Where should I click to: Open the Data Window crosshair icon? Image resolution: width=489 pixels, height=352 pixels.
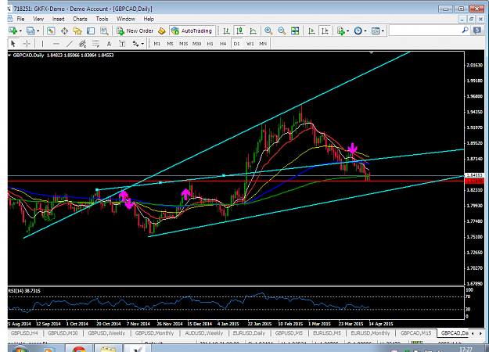coord(64,31)
